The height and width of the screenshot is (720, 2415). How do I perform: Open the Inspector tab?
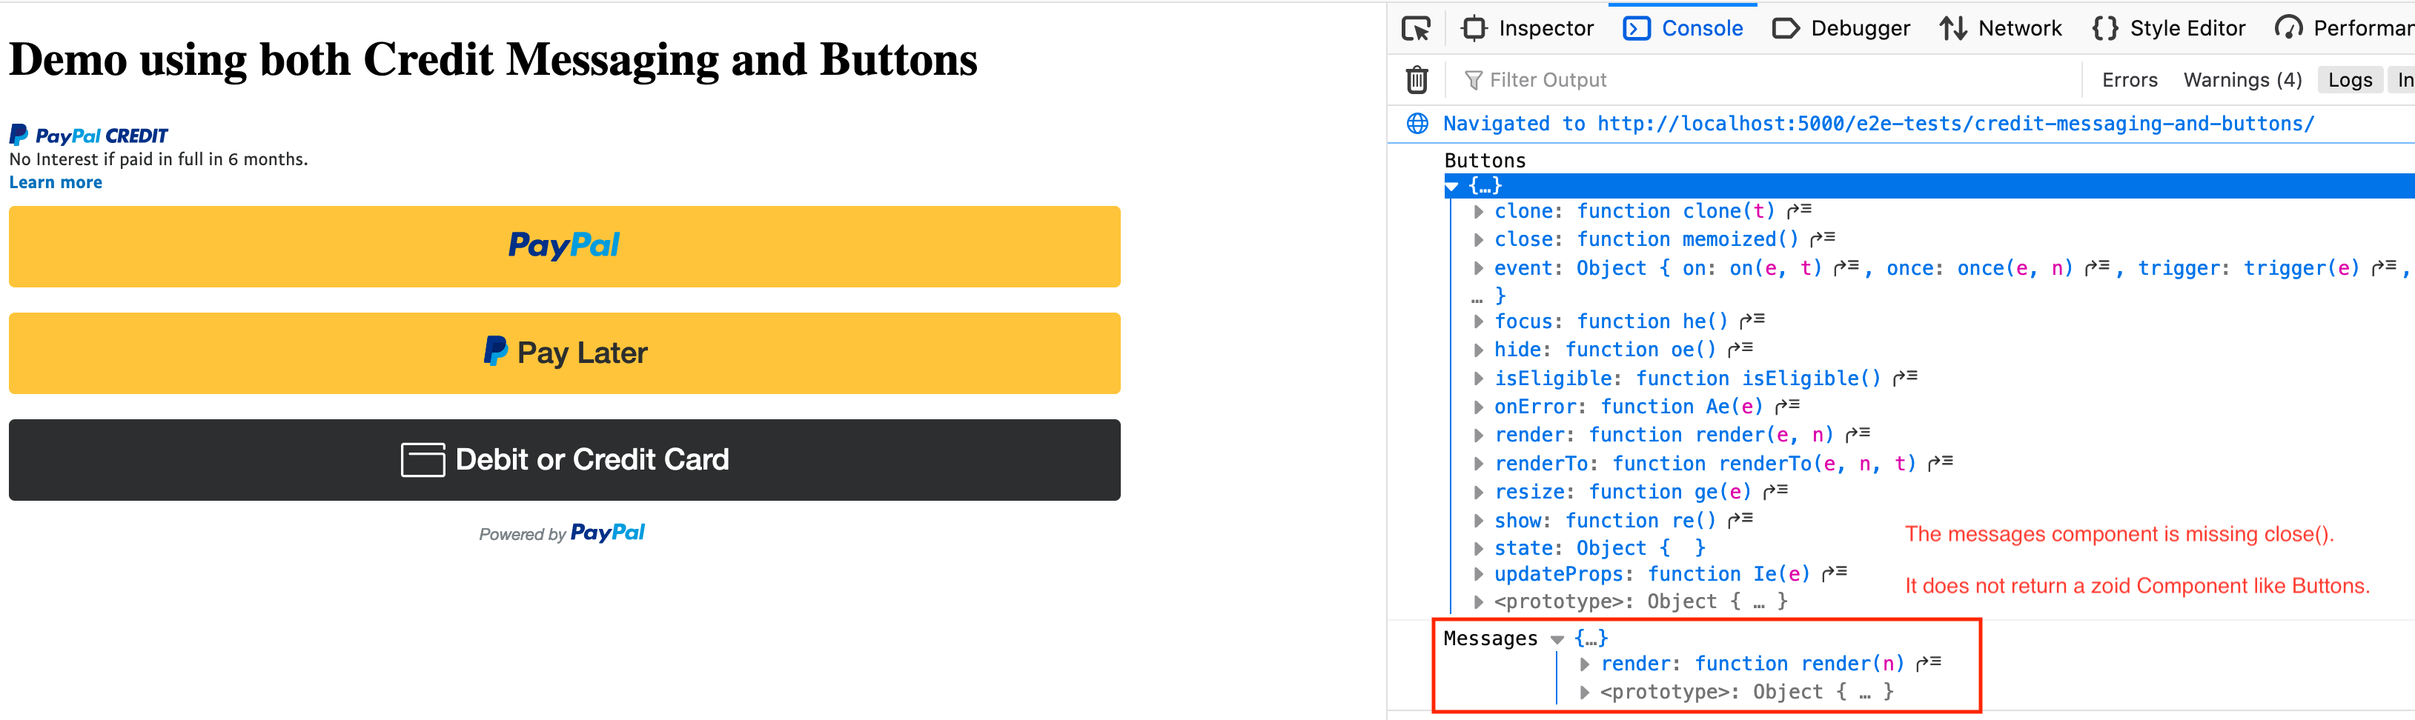[x=1527, y=28]
